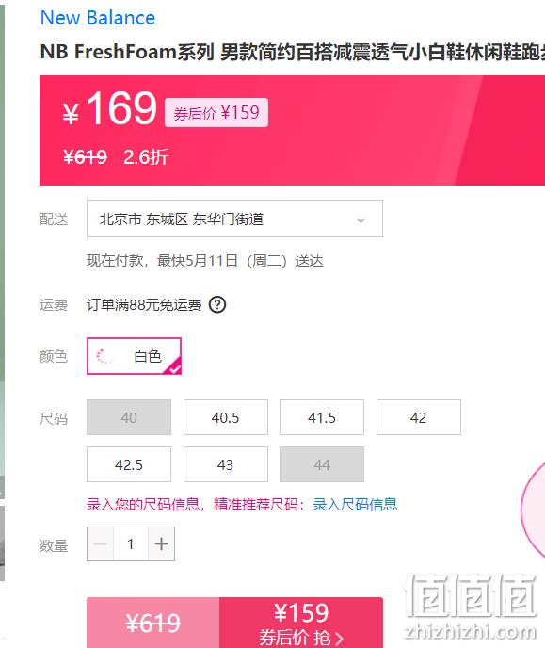Click the sold-out size 44 option
Screen dimensions: 545x648
point(322,464)
